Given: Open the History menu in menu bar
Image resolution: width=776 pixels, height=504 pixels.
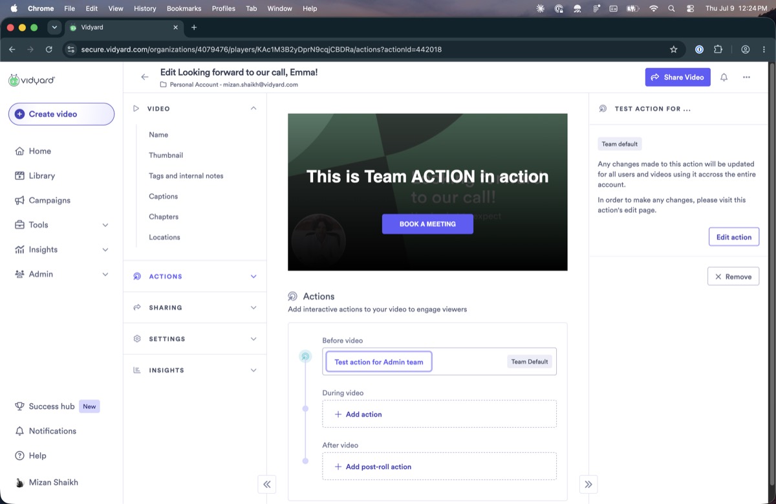Looking at the screenshot, I should click(x=145, y=8).
